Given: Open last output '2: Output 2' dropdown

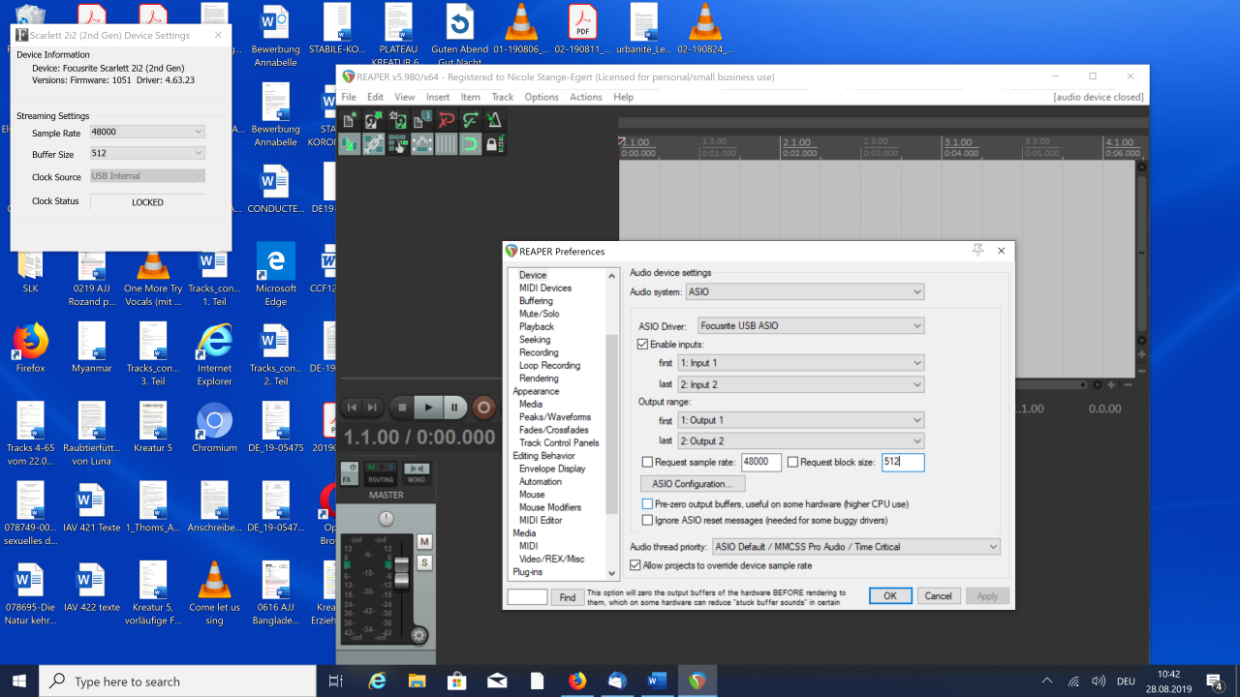Looking at the screenshot, I should click(800, 441).
